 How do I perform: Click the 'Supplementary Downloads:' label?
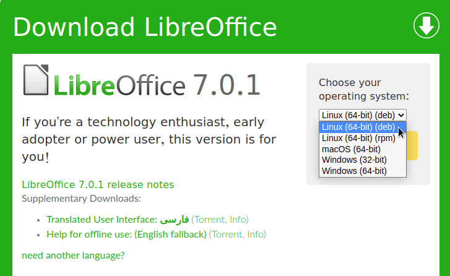[81, 199]
